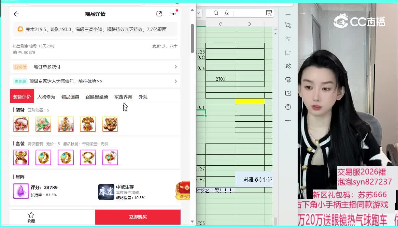Viewport: 398px width, 227px height.
Task: Switch to the 外观 tab
Action: tap(143, 97)
